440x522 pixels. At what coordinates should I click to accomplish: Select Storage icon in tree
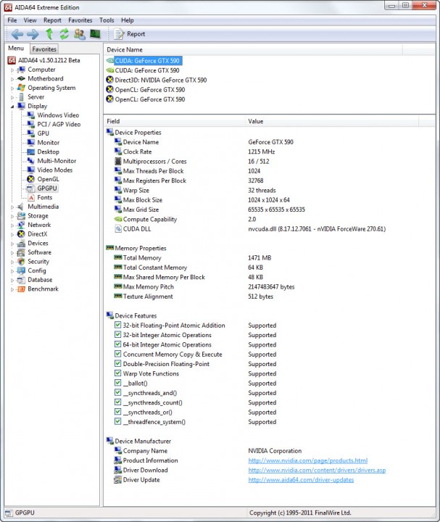coord(21,216)
